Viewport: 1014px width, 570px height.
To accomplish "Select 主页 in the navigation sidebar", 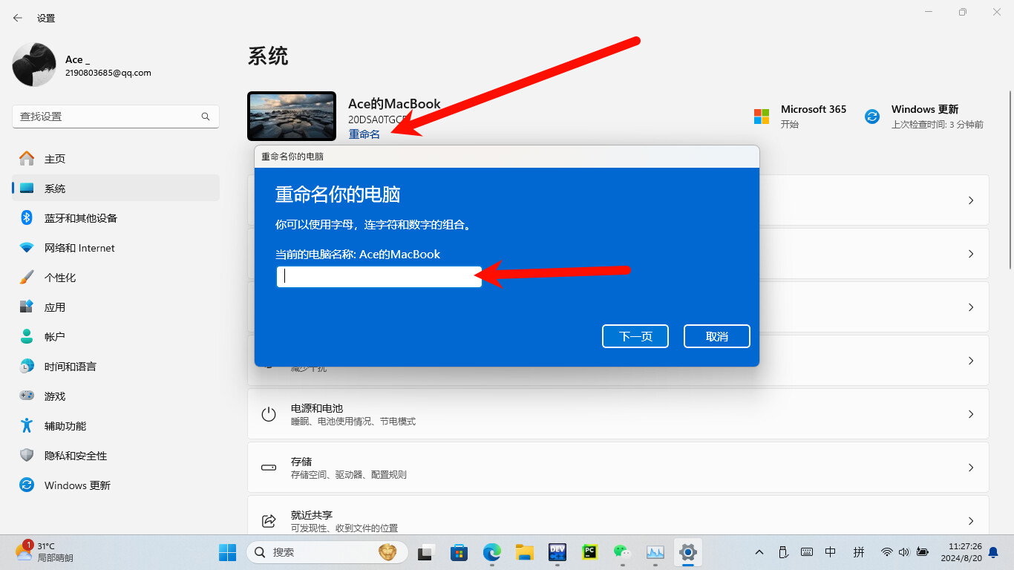I will point(54,159).
